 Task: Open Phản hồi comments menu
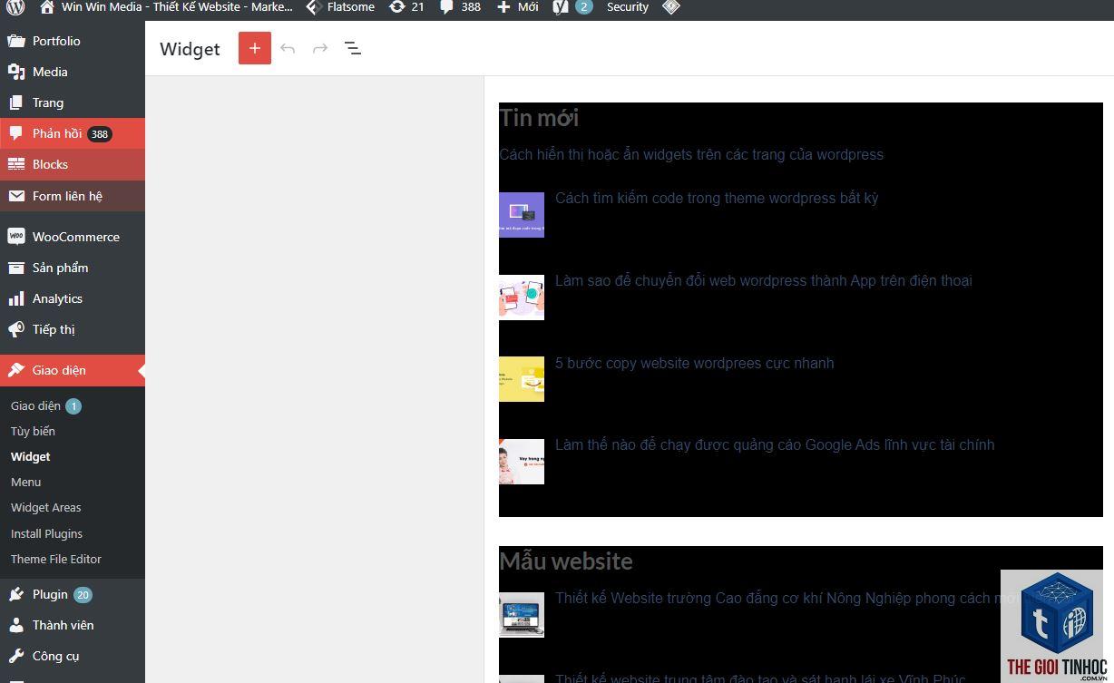pos(73,133)
